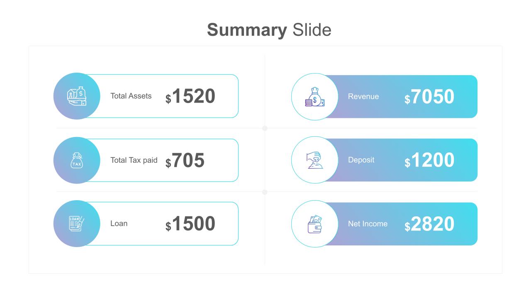The height and width of the screenshot is (299, 531).
Task: Click the Revenue money bag icon
Action: point(315,97)
